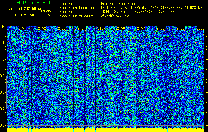The height and width of the screenshot is (132, 208).
Task: Click the 1.0 kHz frequency tick label
Action: tap(3, 59)
